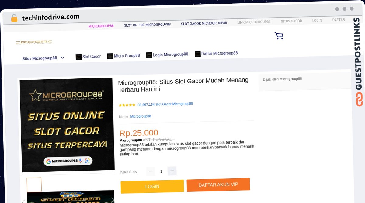
Task: Click the padlock icon beside the URL
Action: 14,18
